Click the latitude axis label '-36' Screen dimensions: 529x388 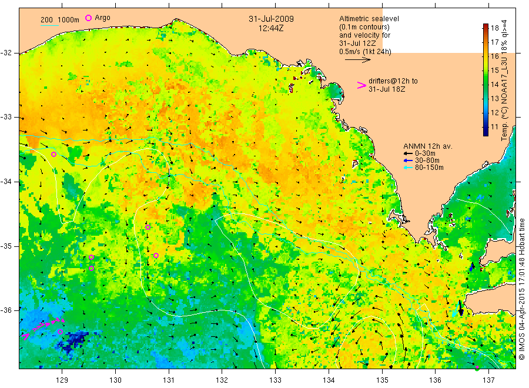6,310
